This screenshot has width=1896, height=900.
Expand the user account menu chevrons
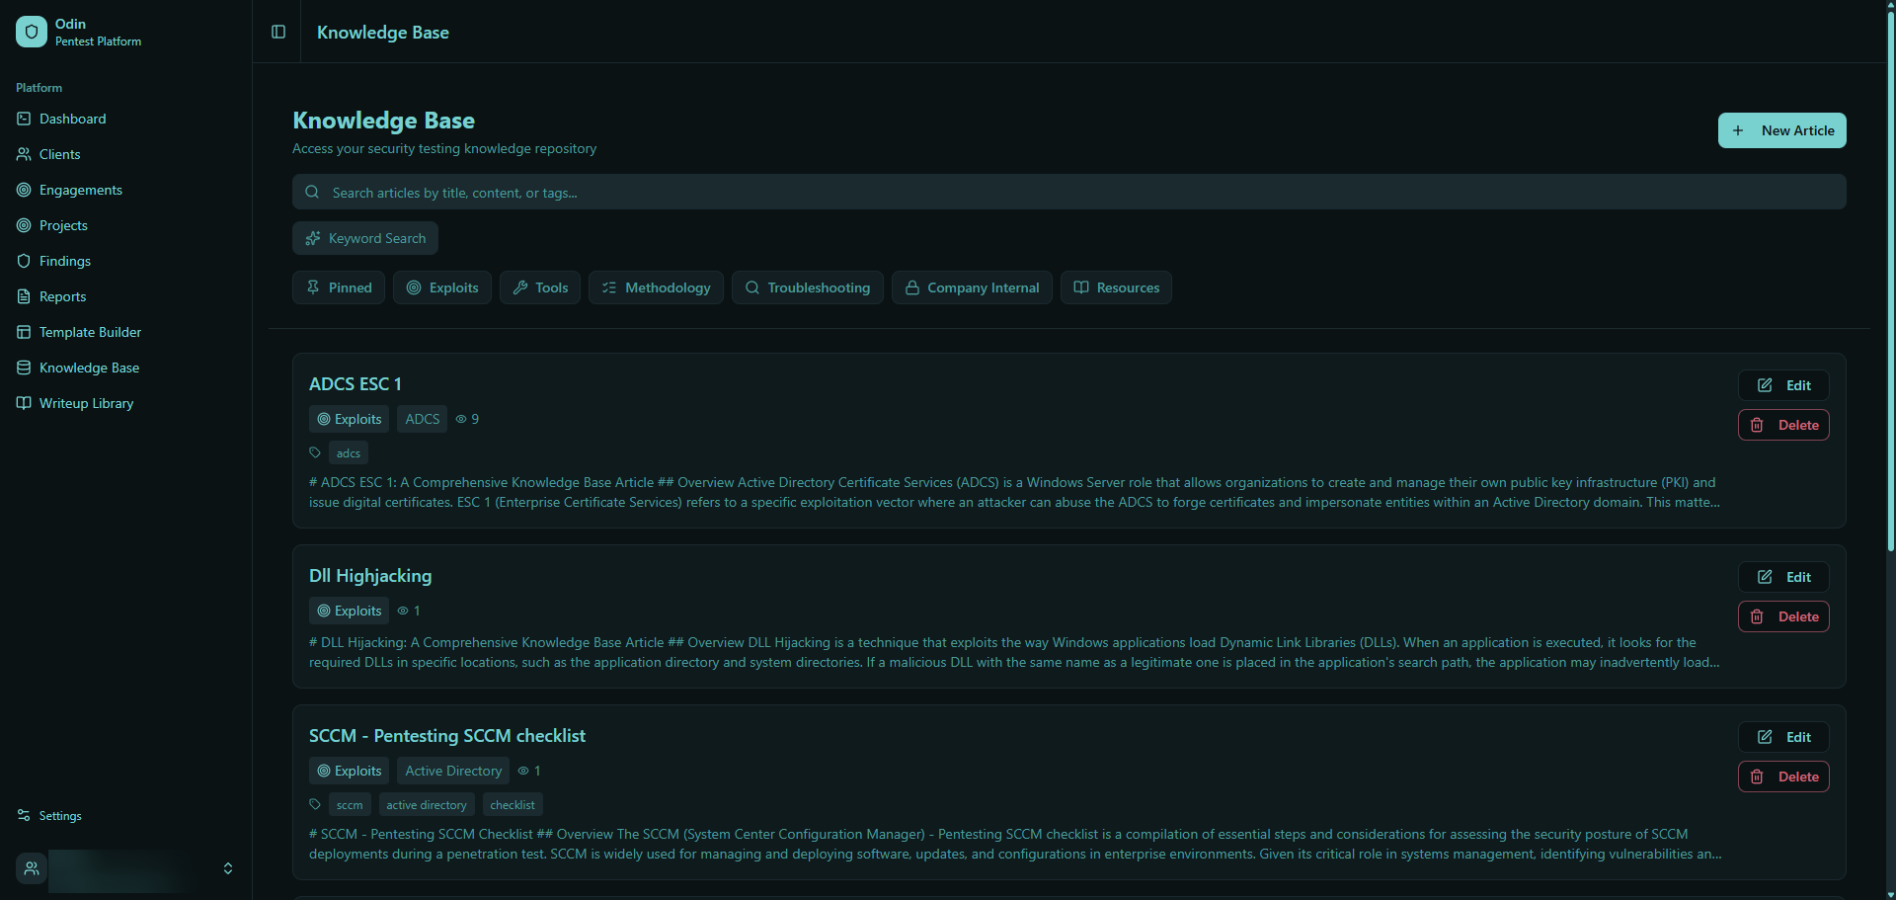227,868
